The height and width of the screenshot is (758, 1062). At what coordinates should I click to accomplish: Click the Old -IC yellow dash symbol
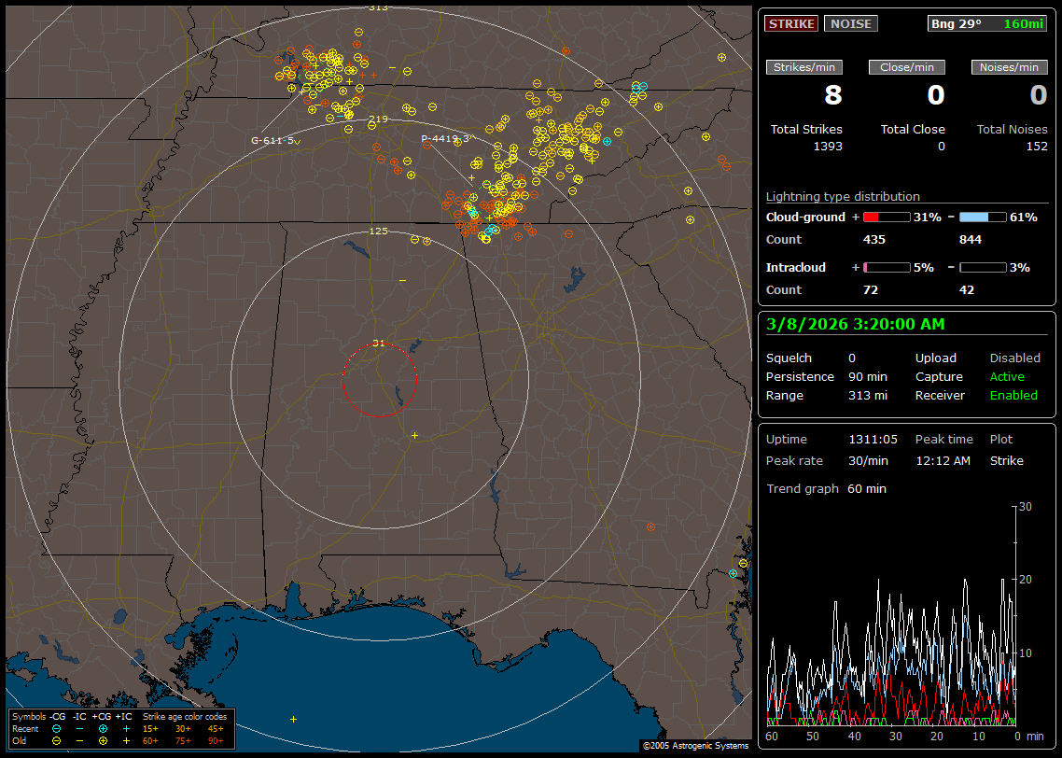[x=79, y=740]
